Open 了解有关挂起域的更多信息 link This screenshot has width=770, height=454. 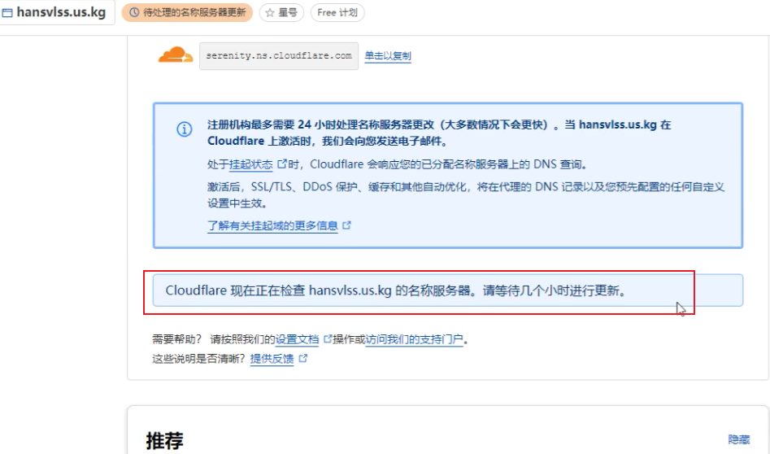tap(272, 225)
